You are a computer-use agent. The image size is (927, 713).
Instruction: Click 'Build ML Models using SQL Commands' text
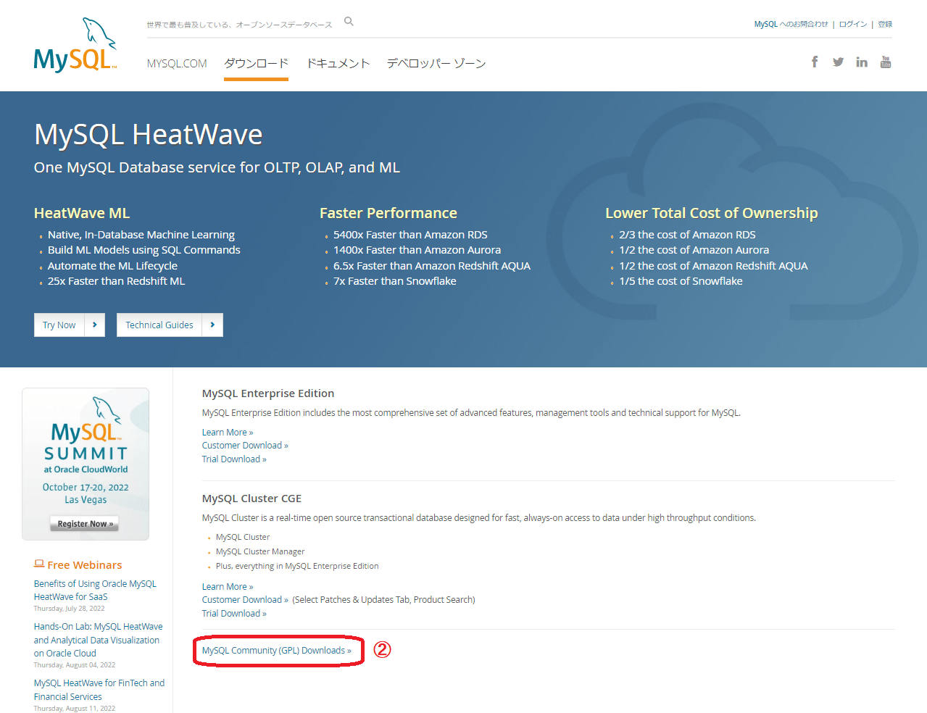click(144, 250)
